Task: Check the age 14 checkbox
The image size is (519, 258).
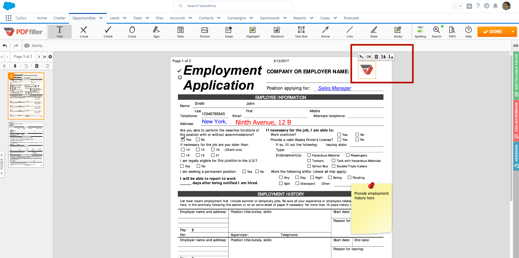Action: coord(183,150)
